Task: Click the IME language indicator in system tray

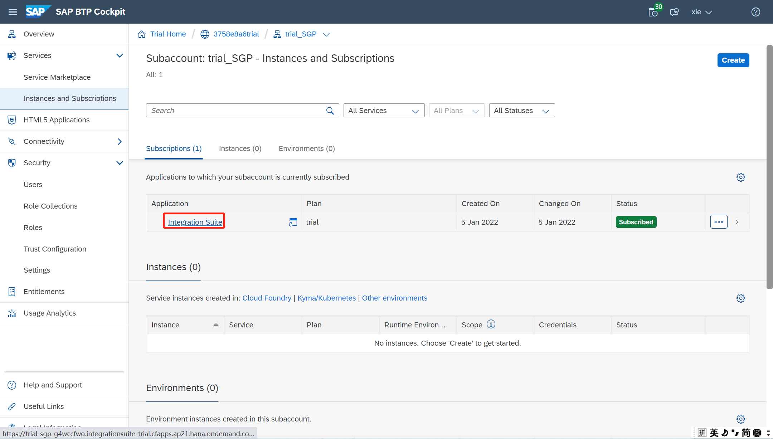Action: pos(714,433)
